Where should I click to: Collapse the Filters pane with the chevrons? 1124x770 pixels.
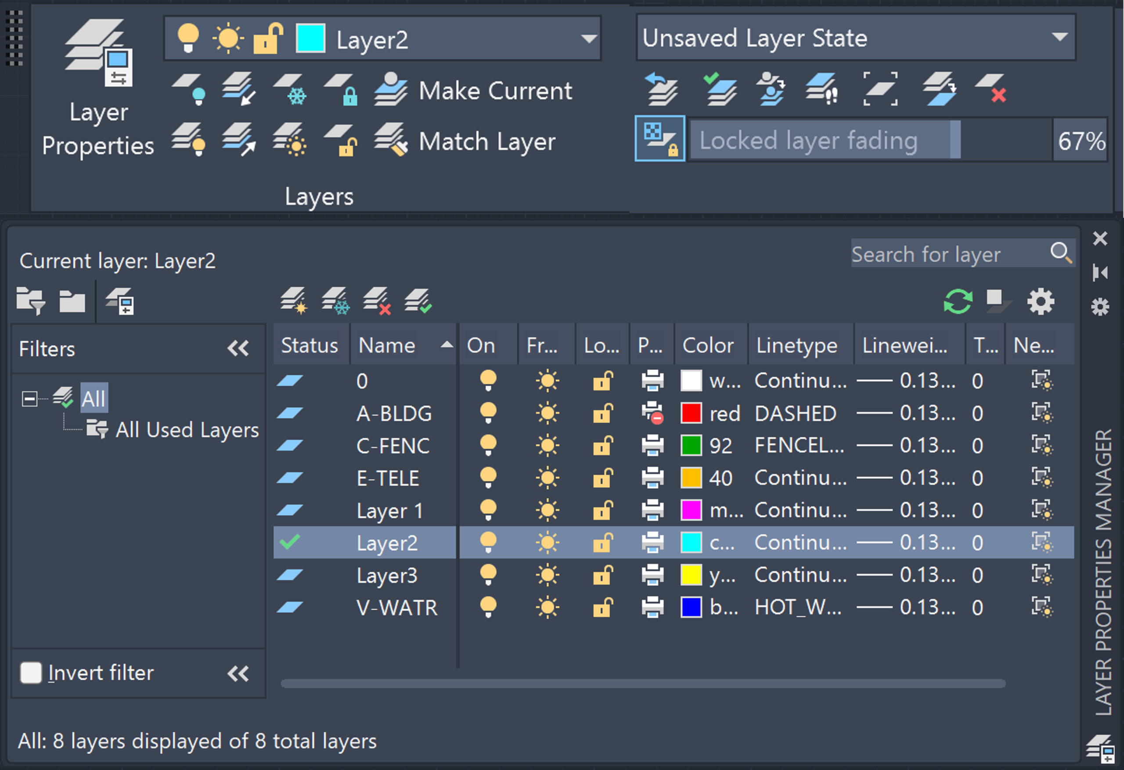pyautogui.click(x=238, y=348)
